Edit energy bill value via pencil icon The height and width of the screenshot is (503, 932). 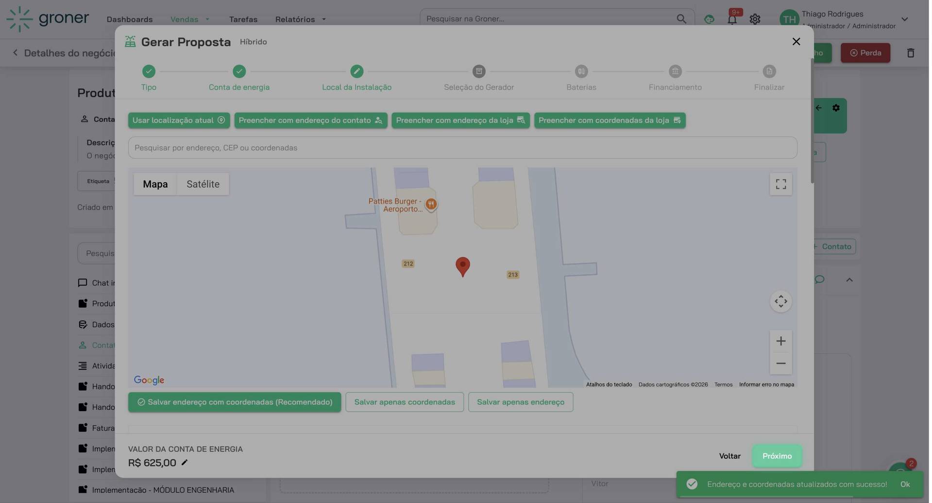(x=184, y=463)
